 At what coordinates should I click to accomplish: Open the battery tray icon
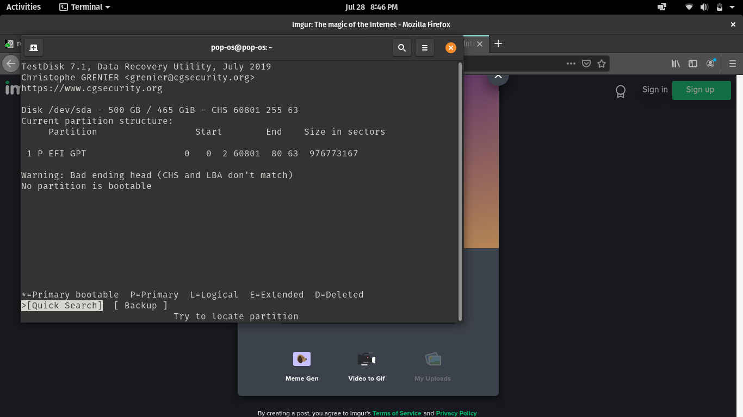tap(720, 7)
